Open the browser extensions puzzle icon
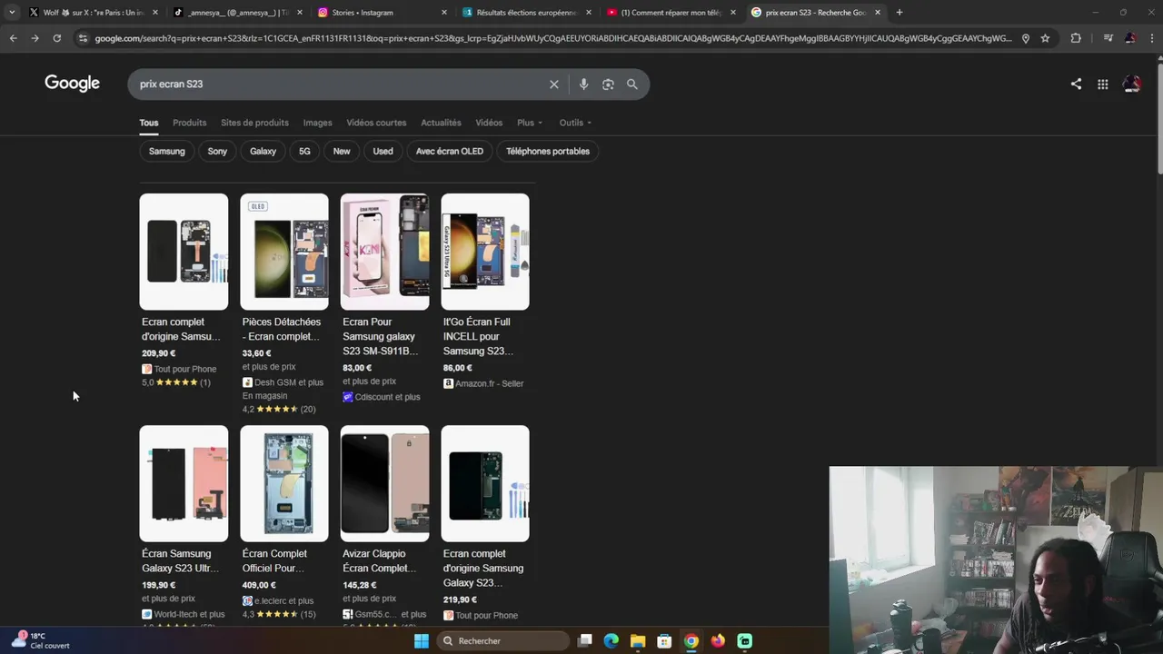 pyautogui.click(x=1076, y=38)
